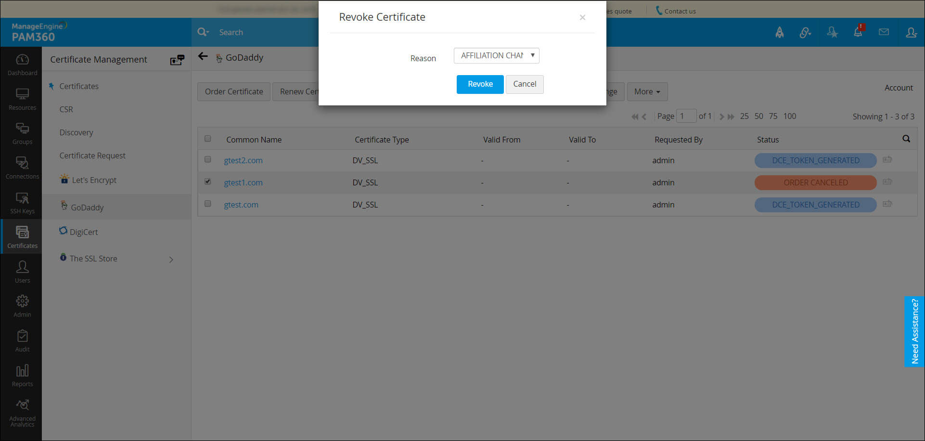Select Let's Encrypt in the menu

(94, 180)
